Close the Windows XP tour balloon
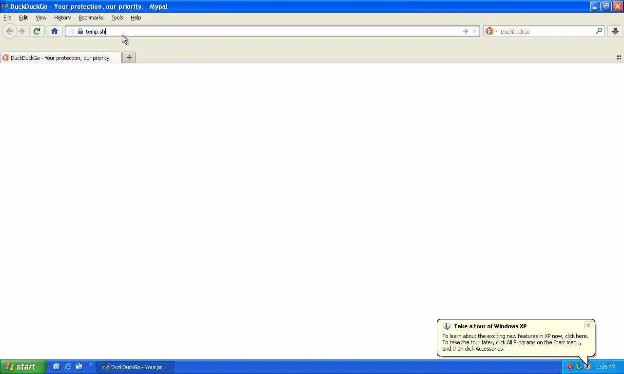This screenshot has height=374, width=624. click(x=588, y=325)
